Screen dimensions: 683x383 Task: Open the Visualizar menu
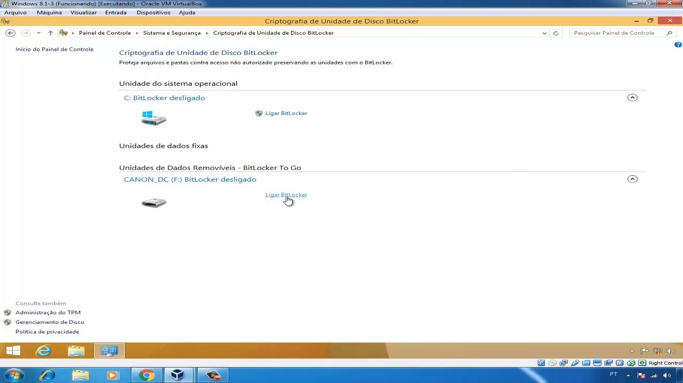(x=83, y=12)
